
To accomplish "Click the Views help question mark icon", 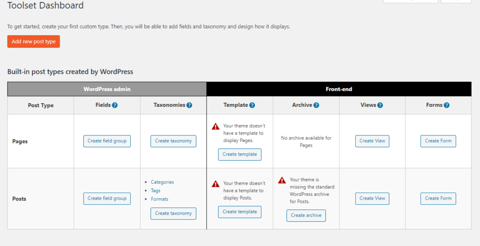I will (x=380, y=105).
